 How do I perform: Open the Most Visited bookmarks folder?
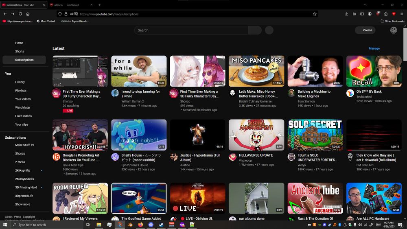click(x=46, y=21)
